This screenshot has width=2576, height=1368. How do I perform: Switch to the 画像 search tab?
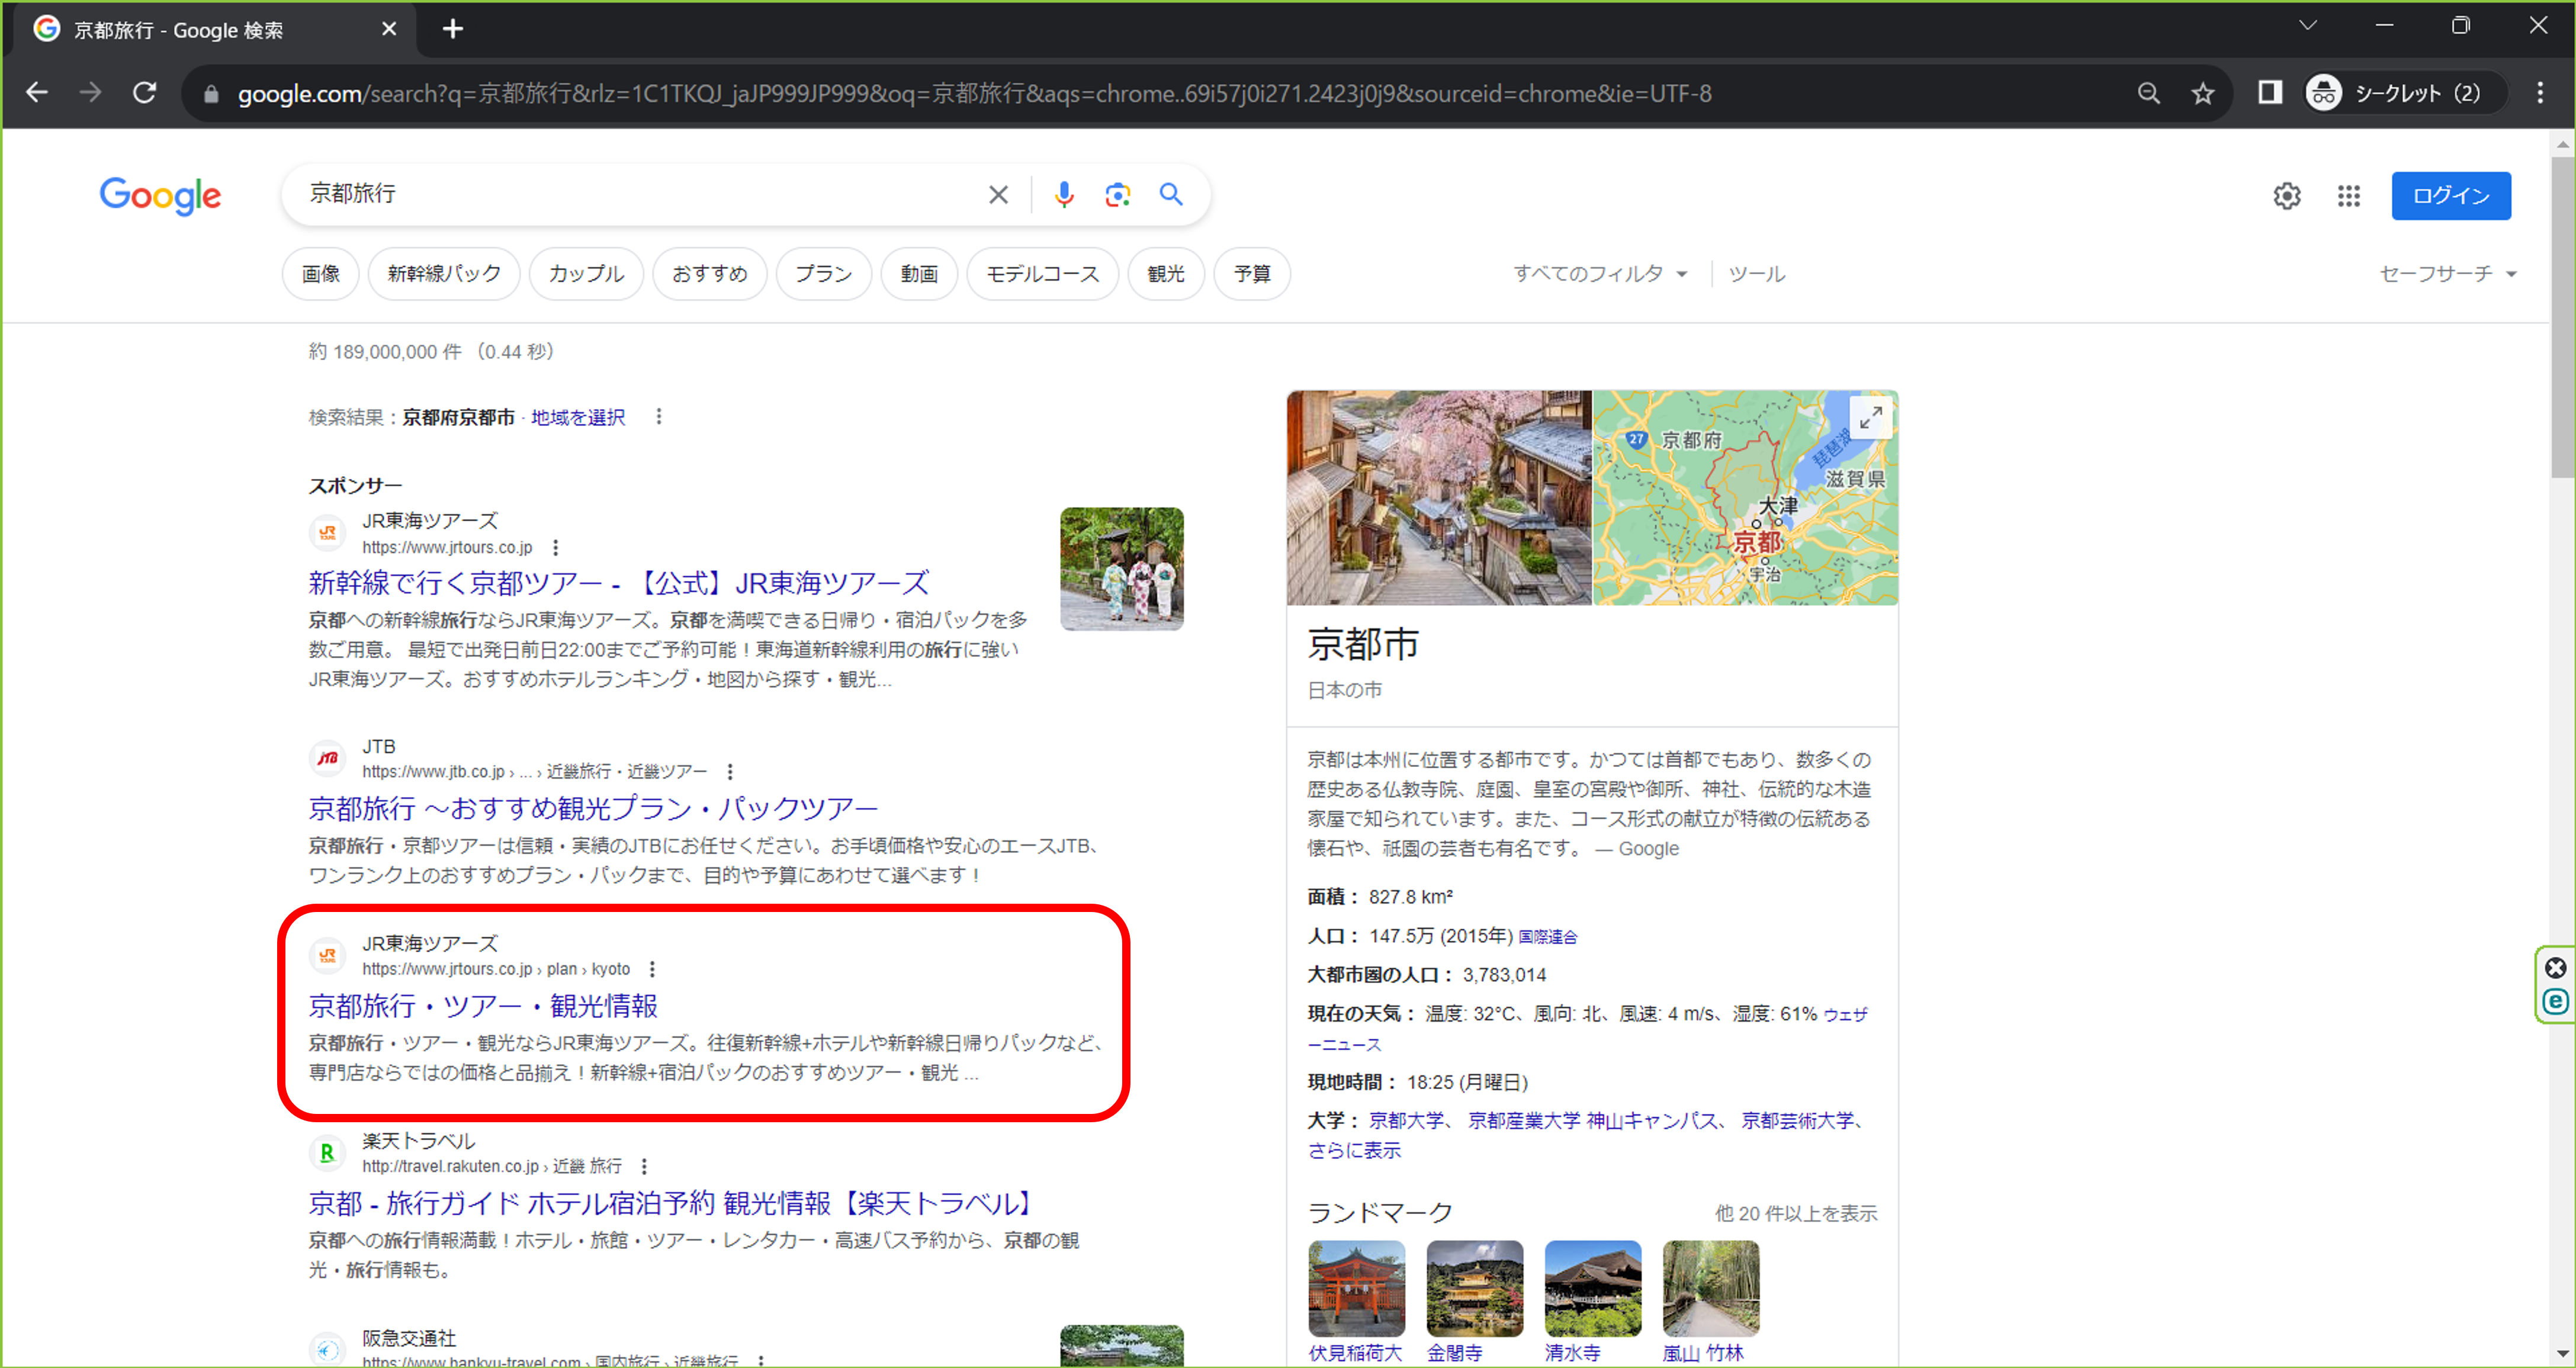320,273
